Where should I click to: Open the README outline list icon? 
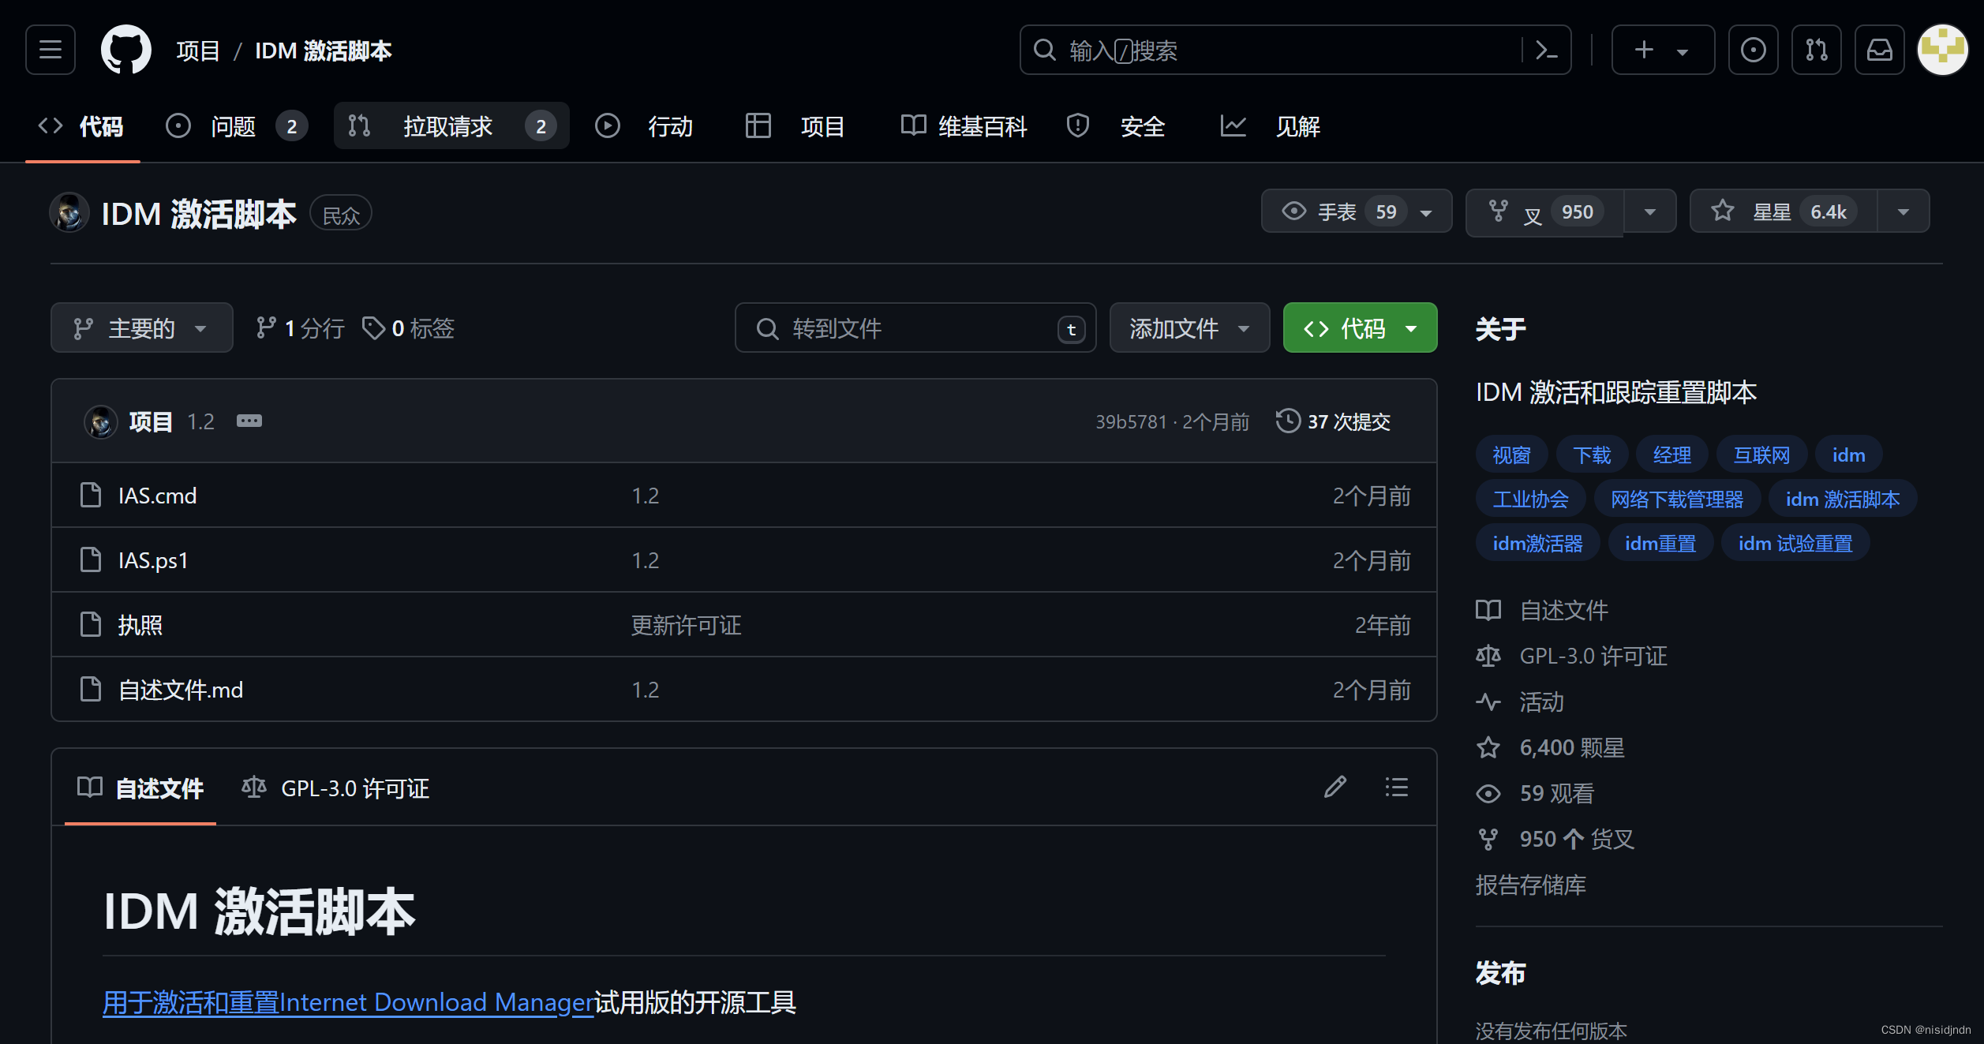1396,787
